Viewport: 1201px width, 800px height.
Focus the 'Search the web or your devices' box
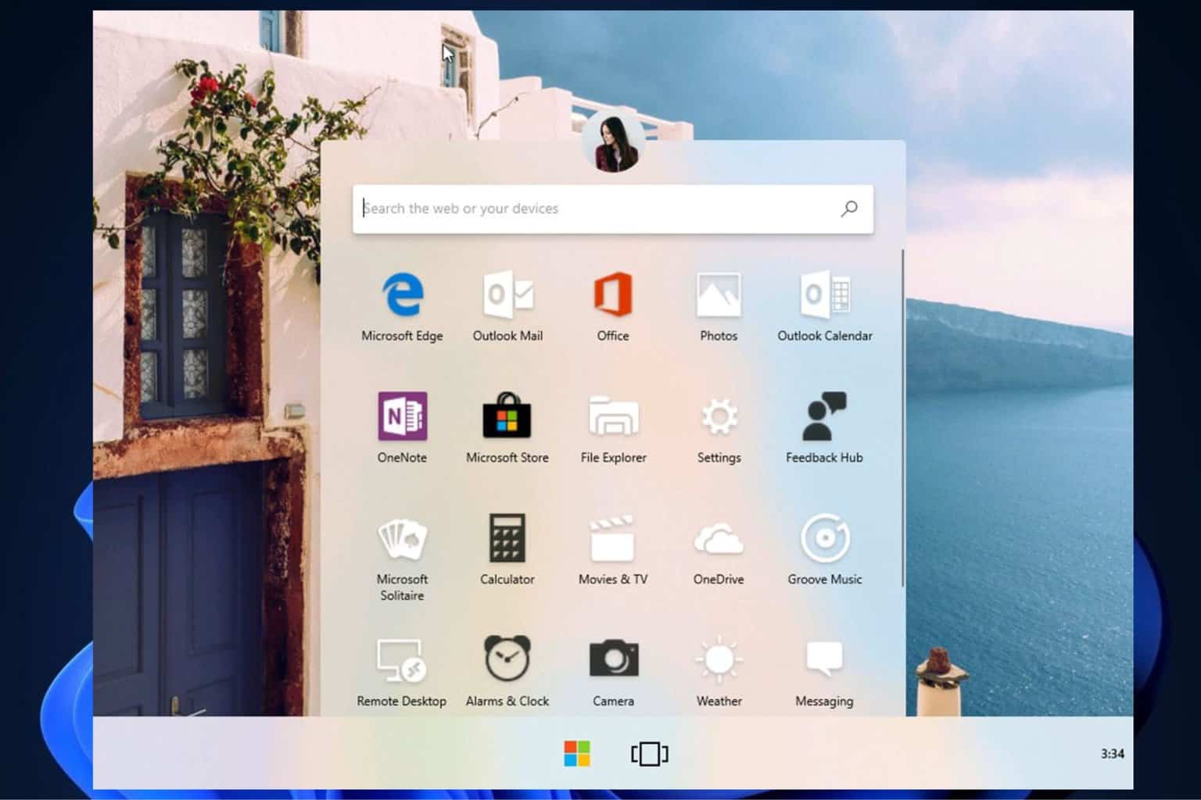coord(613,209)
